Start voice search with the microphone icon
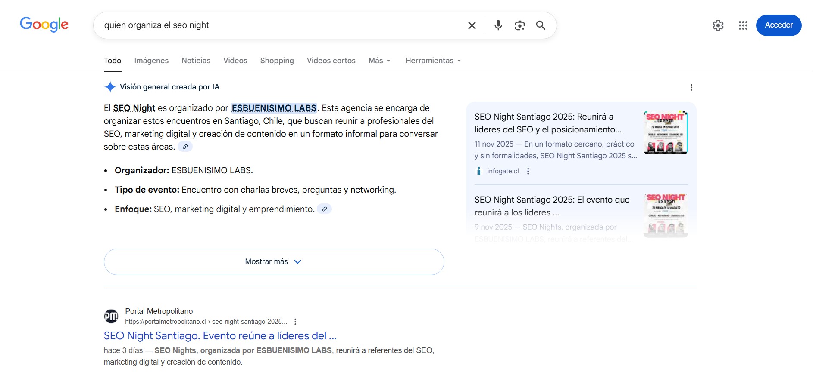 (x=498, y=25)
